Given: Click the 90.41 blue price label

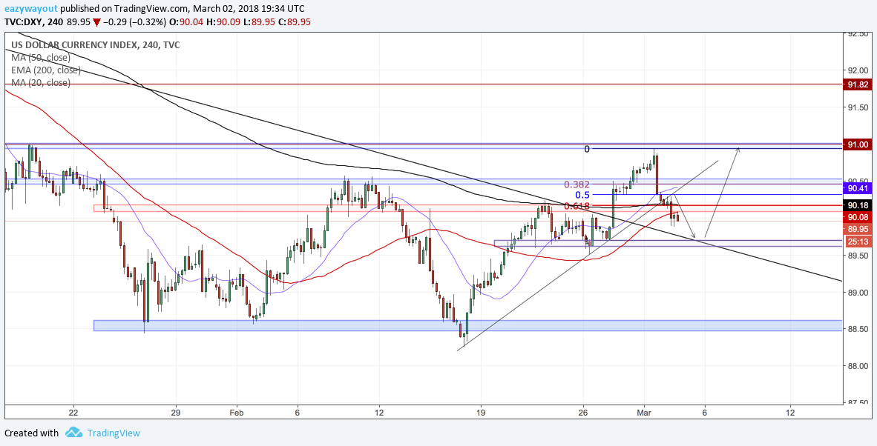Looking at the screenshot, I should [858, 189].
